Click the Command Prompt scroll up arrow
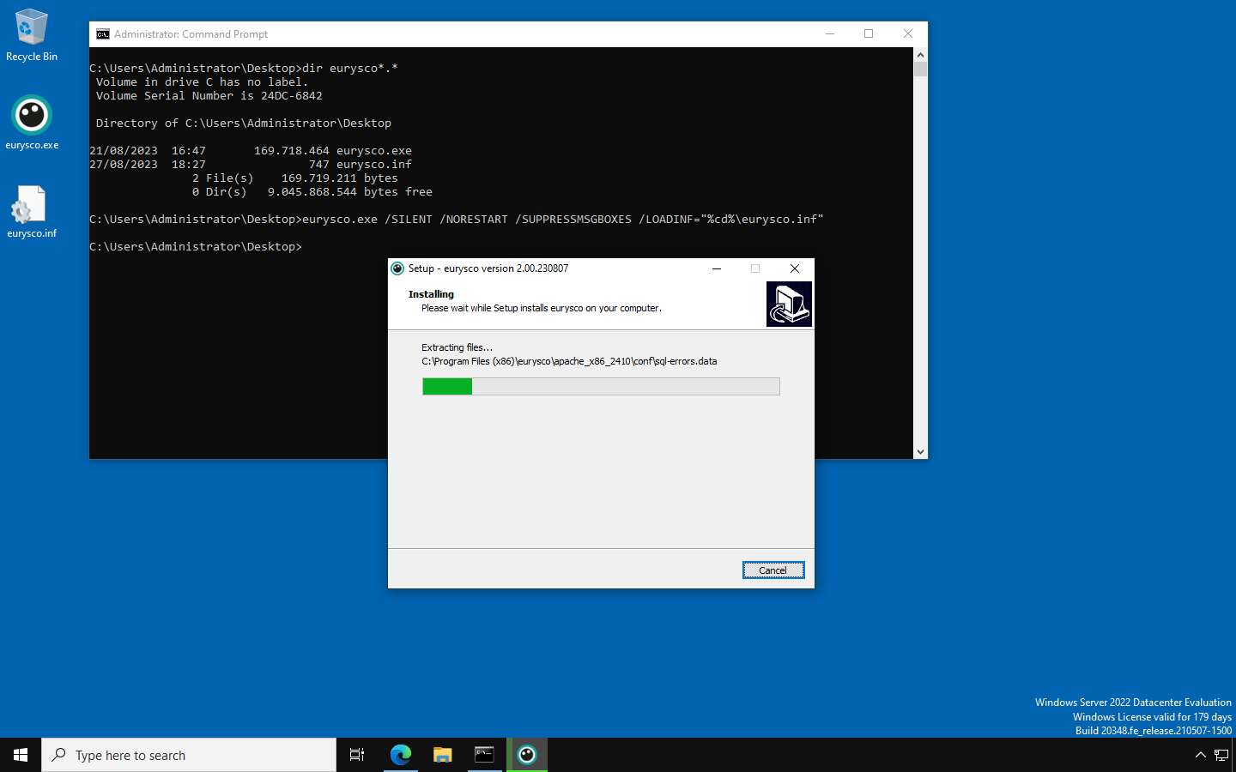The image size is (1236, 772). coord(921,54)
